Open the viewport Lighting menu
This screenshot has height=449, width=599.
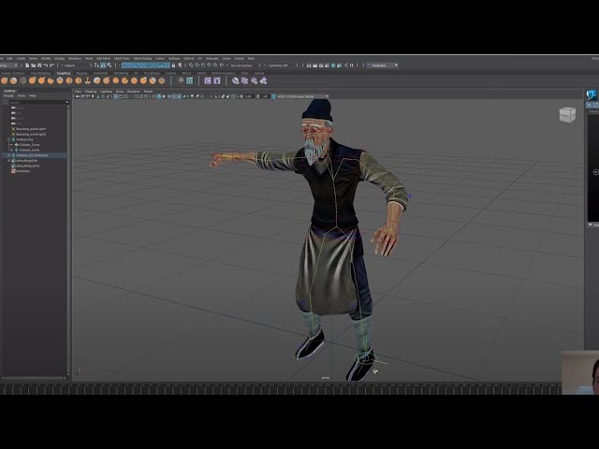[x=106, y=92]
